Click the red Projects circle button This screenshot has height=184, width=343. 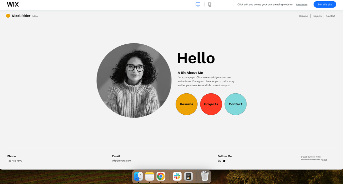tap(211, 104)
